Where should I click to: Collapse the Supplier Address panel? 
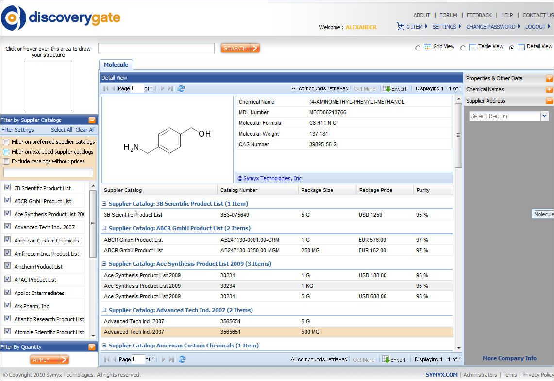pyautogui.click(x=549, y=101)
